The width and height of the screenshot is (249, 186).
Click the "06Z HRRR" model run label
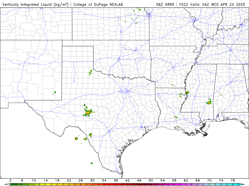click(x=165, y=4)
